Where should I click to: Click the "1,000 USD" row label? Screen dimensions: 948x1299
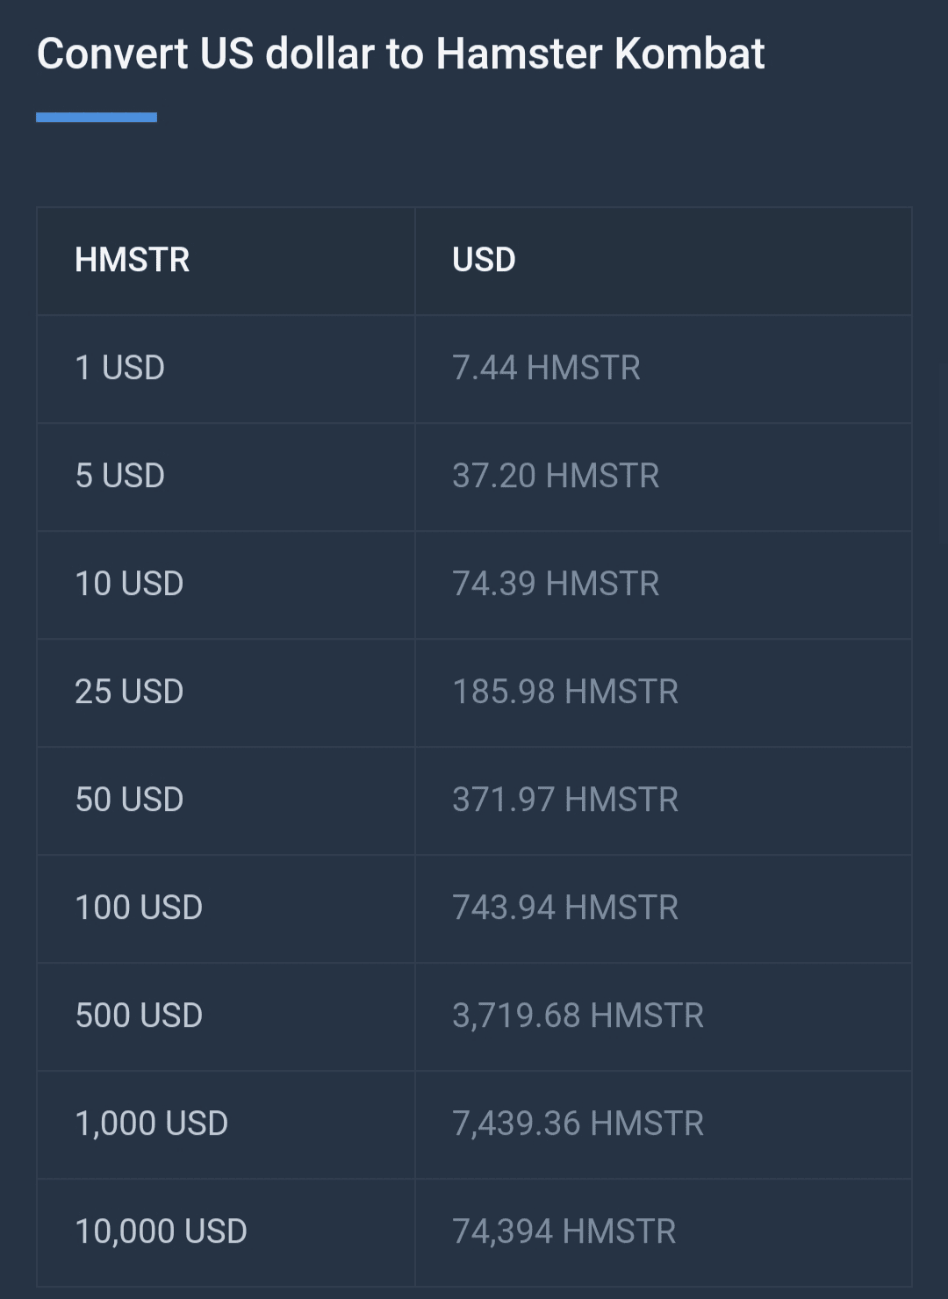[151, 1123]
